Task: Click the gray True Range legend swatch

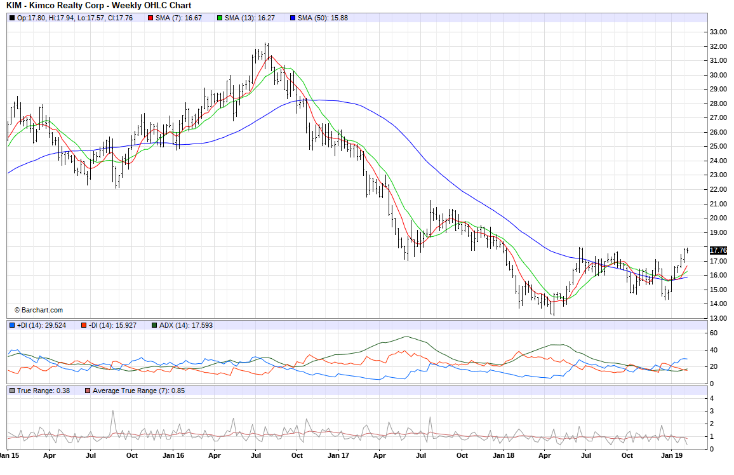Action: coord(12,391)
